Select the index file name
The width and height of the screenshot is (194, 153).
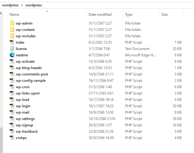20,42
